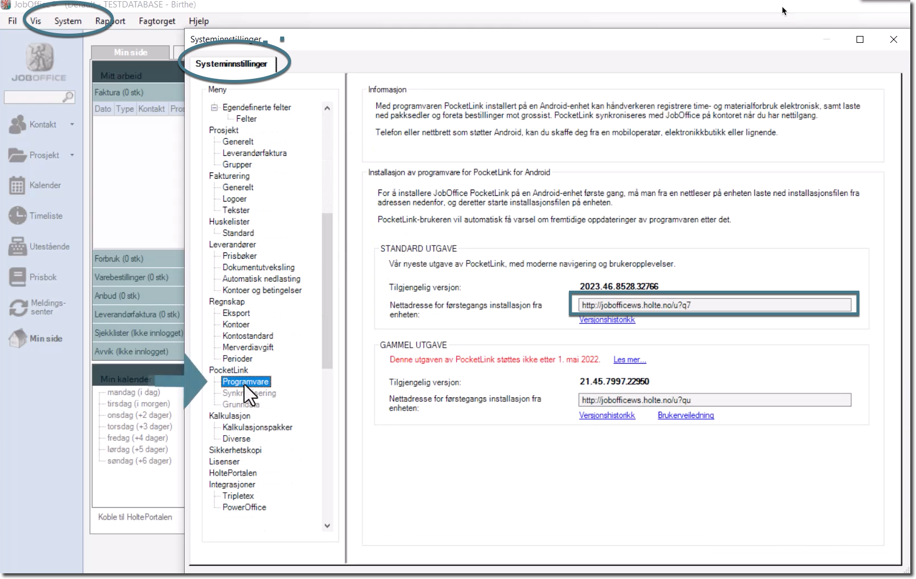Click the Faktura (0 stk) header
This screenshot has width=916, height=579.
pyautogui.click(x=138, y=92)
